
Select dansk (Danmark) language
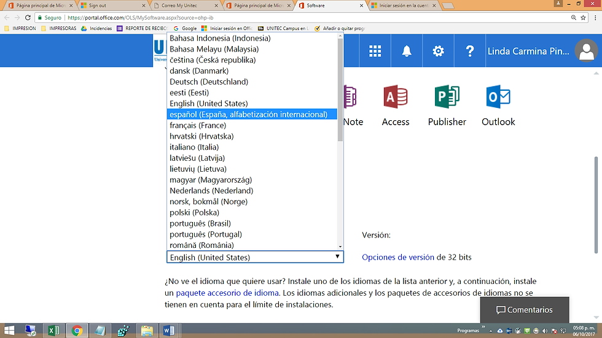tap(252, 71)
